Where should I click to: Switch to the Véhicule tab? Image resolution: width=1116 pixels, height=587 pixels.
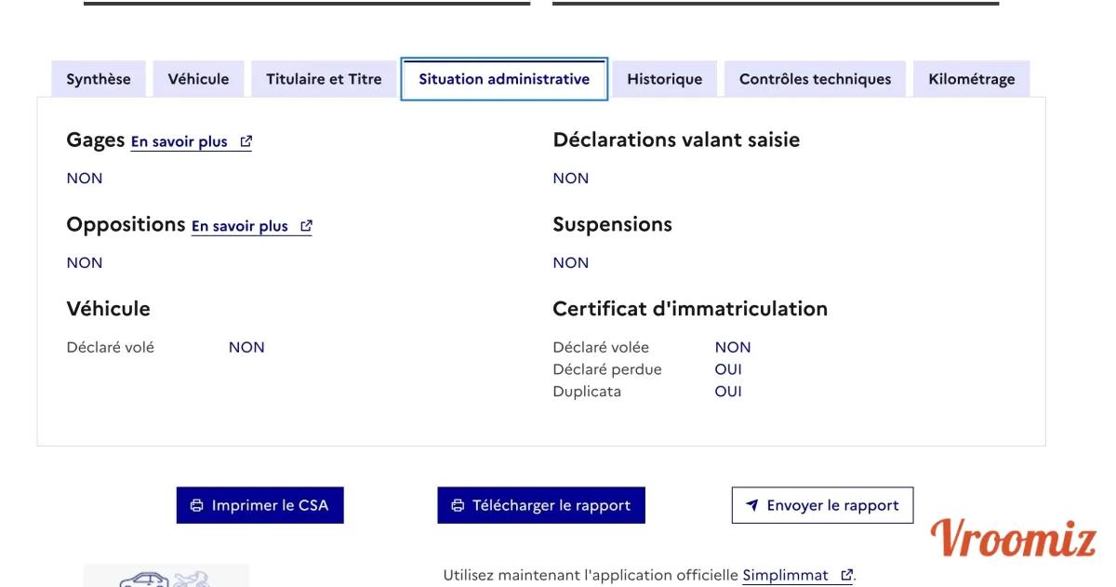(x=198, y=79)
